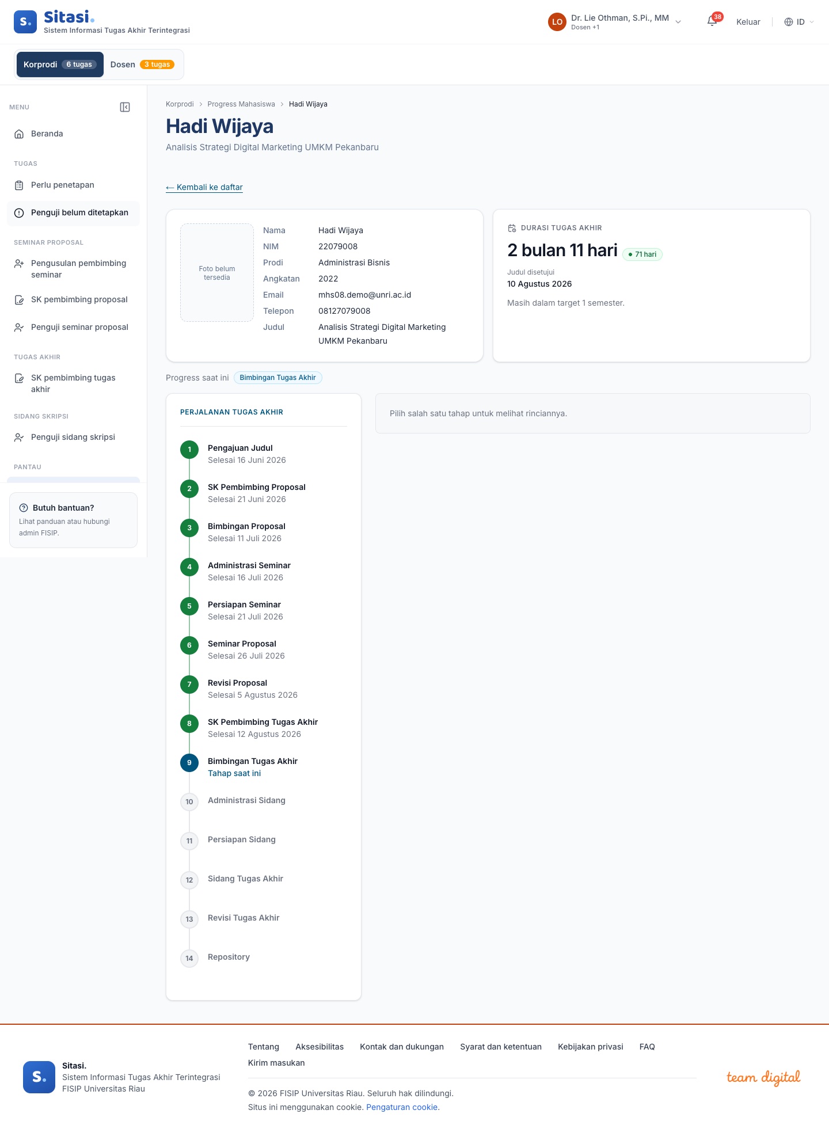The image size is (829, 1129).
Task: Open the ID language dropdown chevron
Action: point(812,22)
